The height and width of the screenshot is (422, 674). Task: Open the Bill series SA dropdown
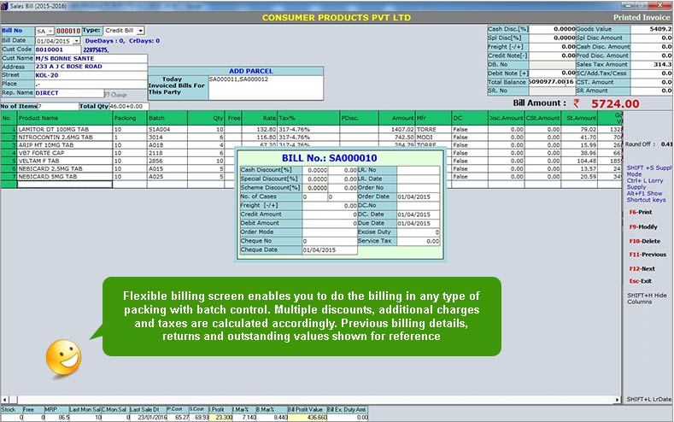pos(50,32)
